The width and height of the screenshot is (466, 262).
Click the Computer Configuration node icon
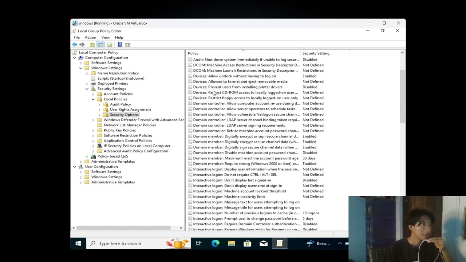tap(81, 57)
